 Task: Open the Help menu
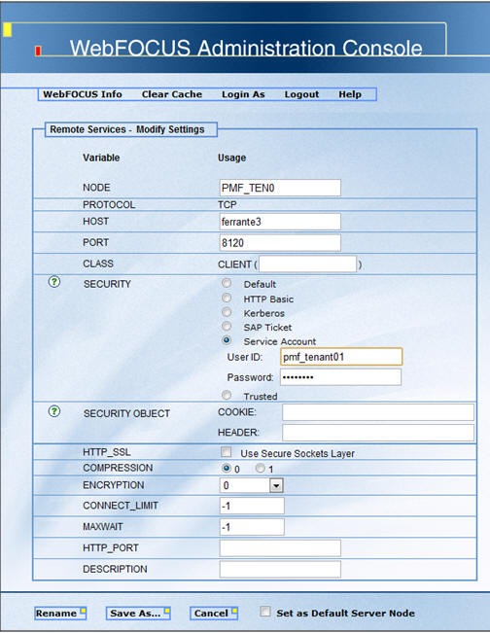click(x=350, y=94)
